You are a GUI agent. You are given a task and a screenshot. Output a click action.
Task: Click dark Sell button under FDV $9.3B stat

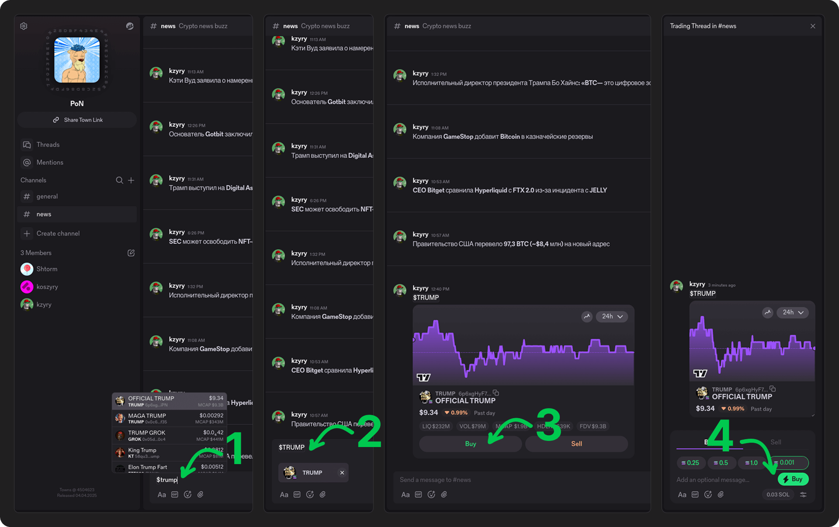(576, 444)
